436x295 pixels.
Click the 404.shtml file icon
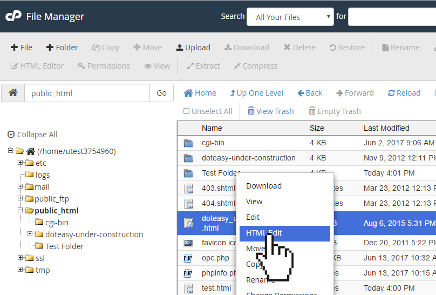pyautogui.click(x=188, y=204)
